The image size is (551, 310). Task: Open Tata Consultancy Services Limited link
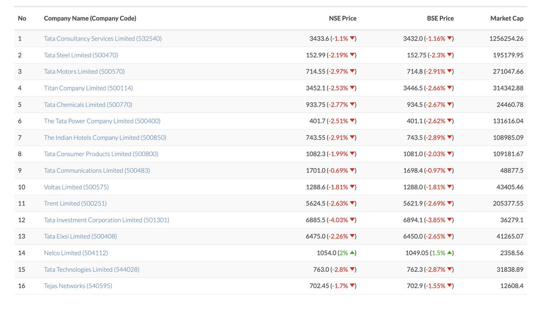(103, 39)
